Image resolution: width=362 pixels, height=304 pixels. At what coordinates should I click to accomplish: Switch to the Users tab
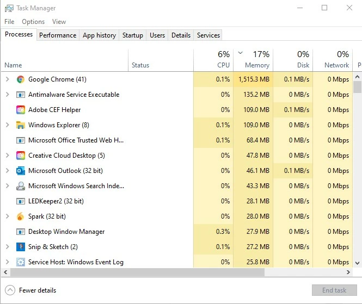click(x=157, y=35)
